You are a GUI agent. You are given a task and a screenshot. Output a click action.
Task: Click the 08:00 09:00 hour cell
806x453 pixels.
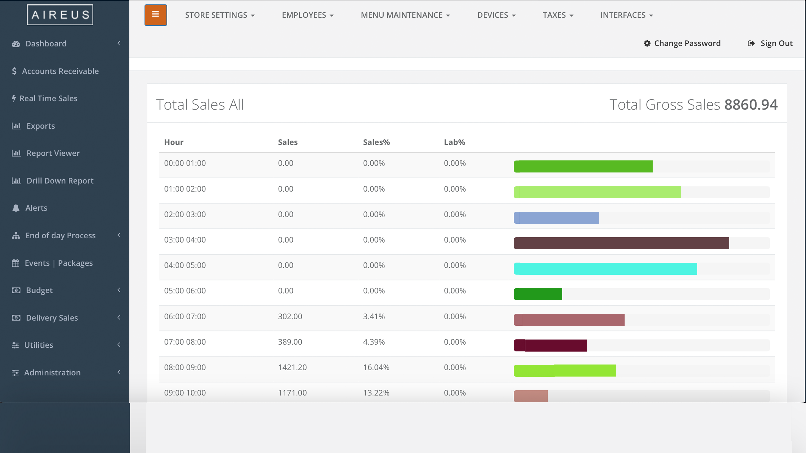click(185, 367)
